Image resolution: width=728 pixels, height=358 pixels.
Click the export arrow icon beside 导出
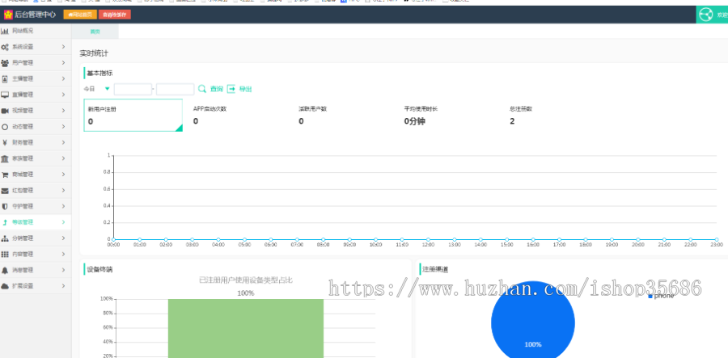pos(231,89)
